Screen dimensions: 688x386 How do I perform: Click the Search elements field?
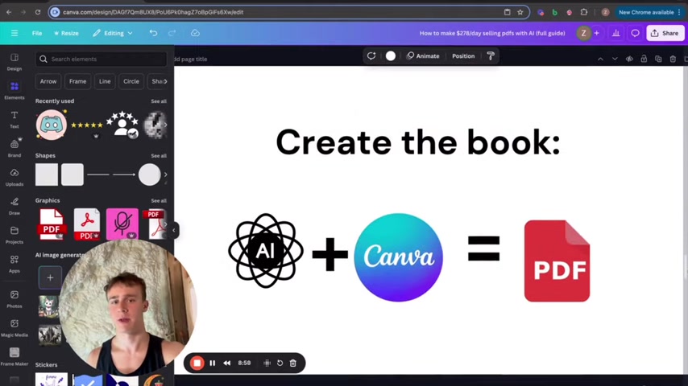click(102, 60)
